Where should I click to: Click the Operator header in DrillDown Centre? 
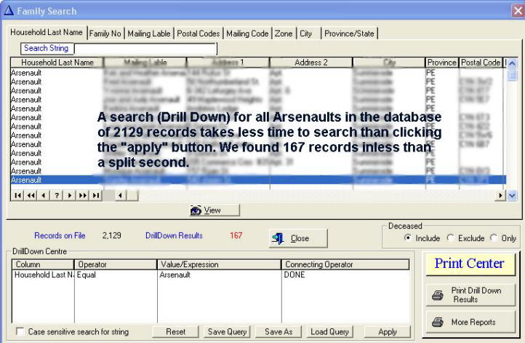(x=116, y=264)
